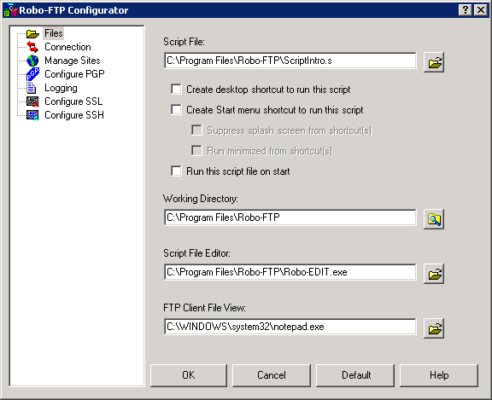
Task: Go to Configure SSH settings
Action: [74, 115]
